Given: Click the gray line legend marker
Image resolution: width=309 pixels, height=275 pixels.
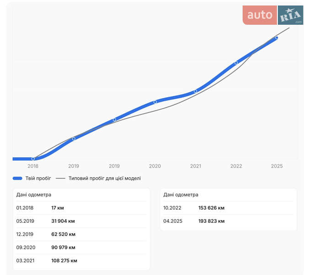Looking at the screenshot, I should click(x=60, y=178).
